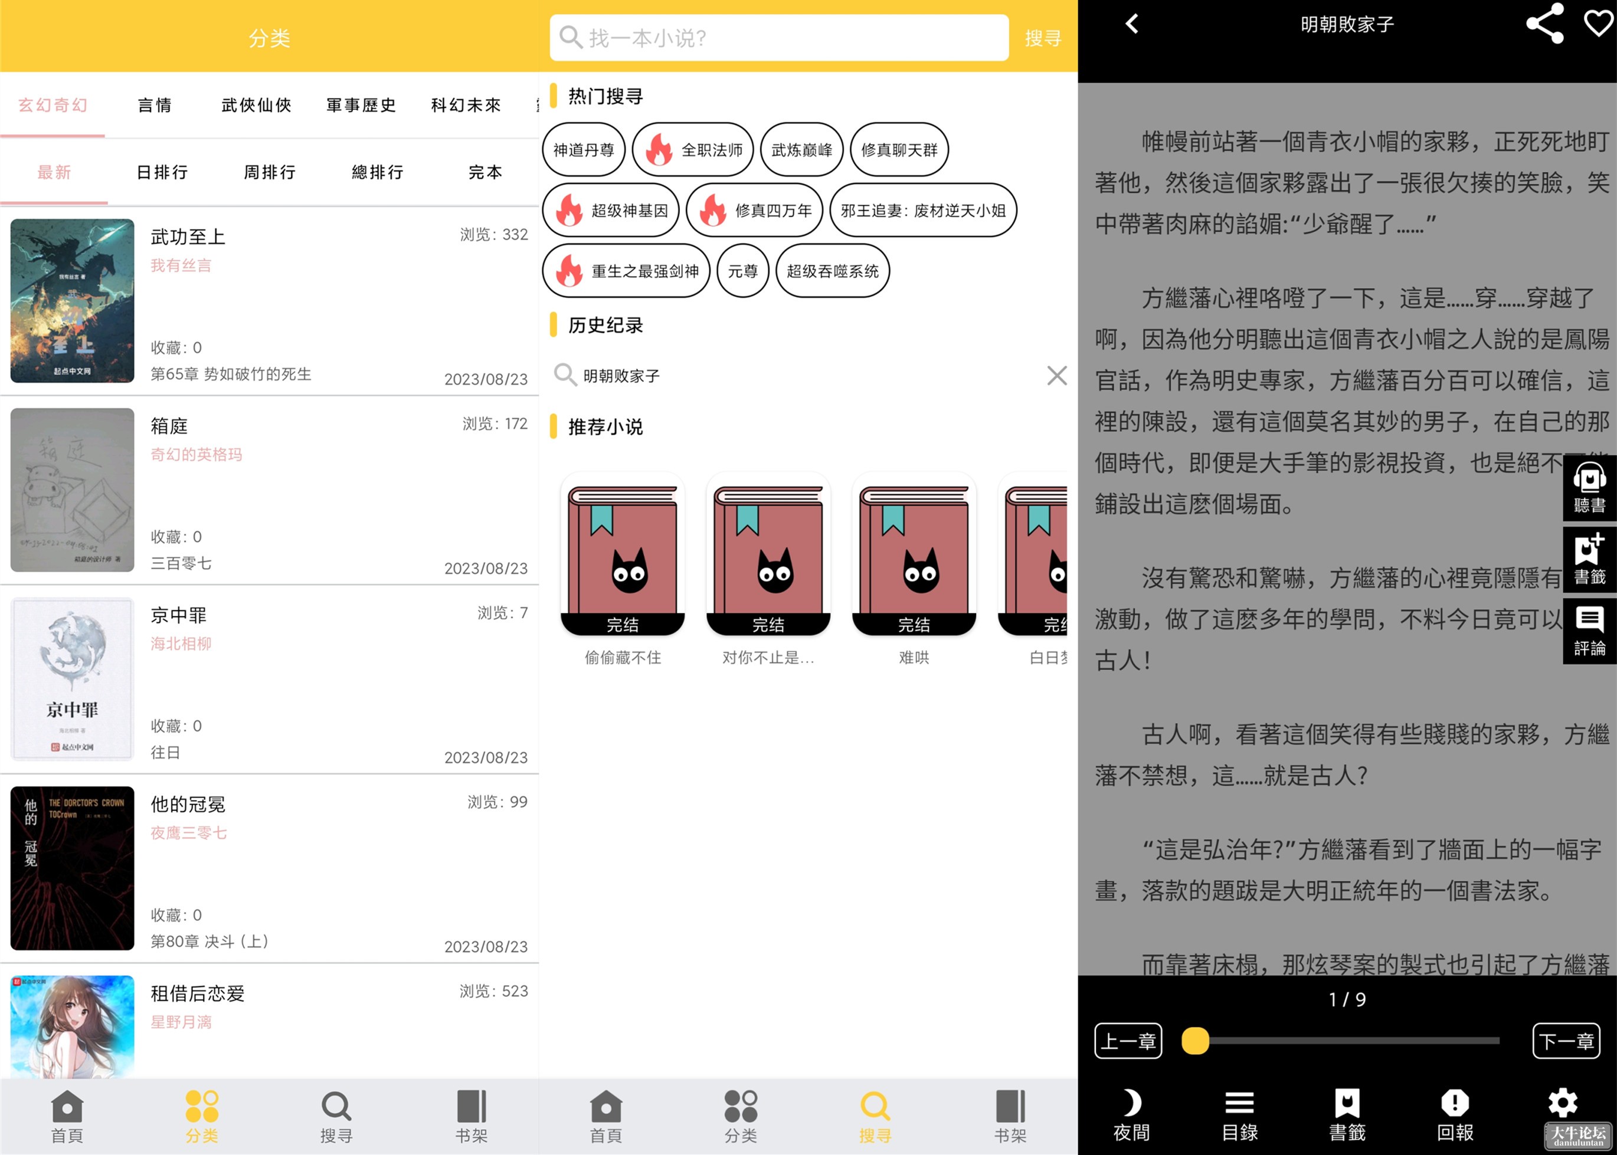Viewport: 1617px width, 1155px height.
Task: Open 分类 in the middle screen's nav
Action: [x=741, y=1117]
